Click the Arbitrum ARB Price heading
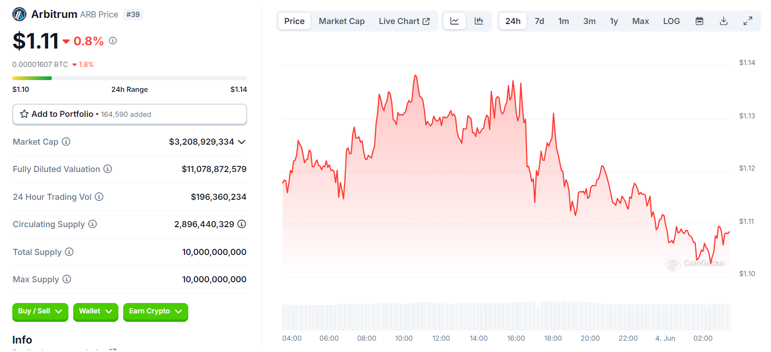The width and height of the screenshot is (771, 352). [75, 15]
